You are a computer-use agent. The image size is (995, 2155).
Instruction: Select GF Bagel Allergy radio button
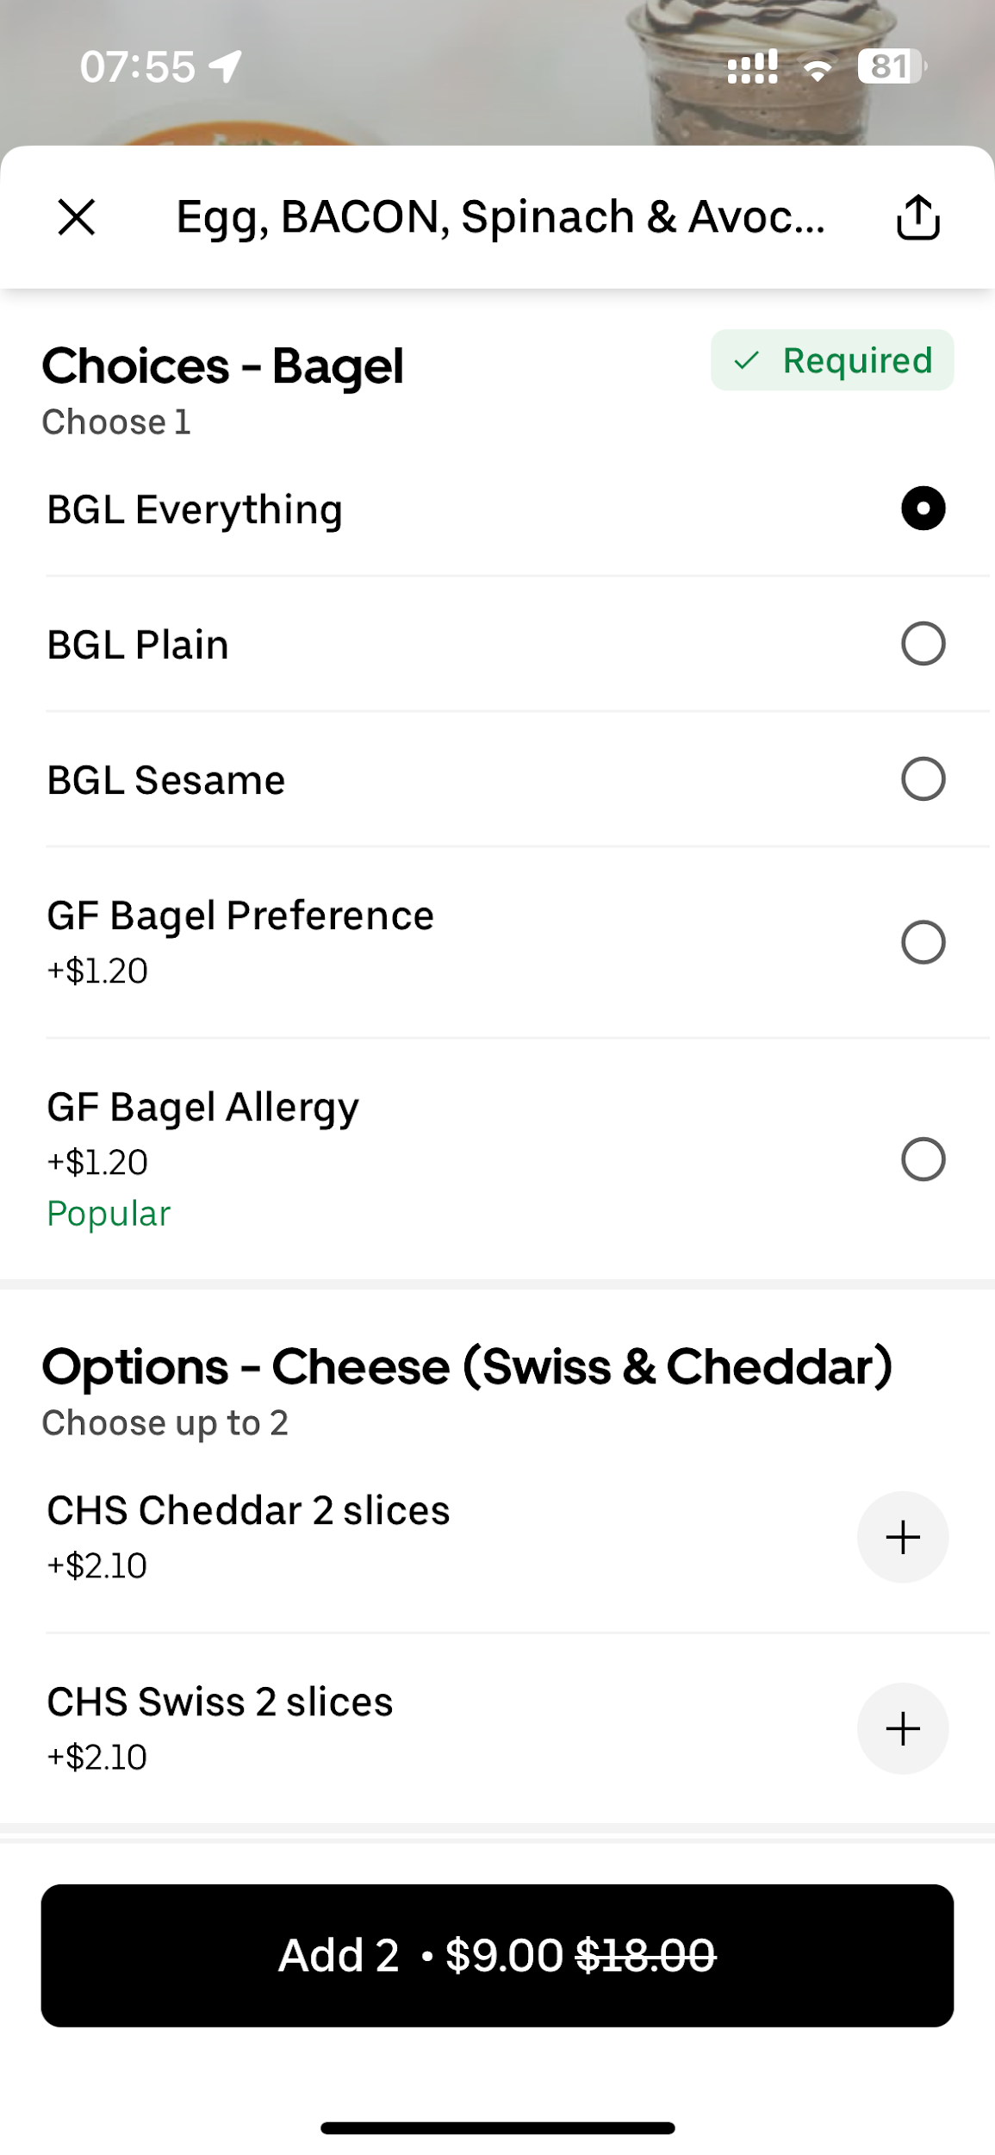pos(923,1159)
